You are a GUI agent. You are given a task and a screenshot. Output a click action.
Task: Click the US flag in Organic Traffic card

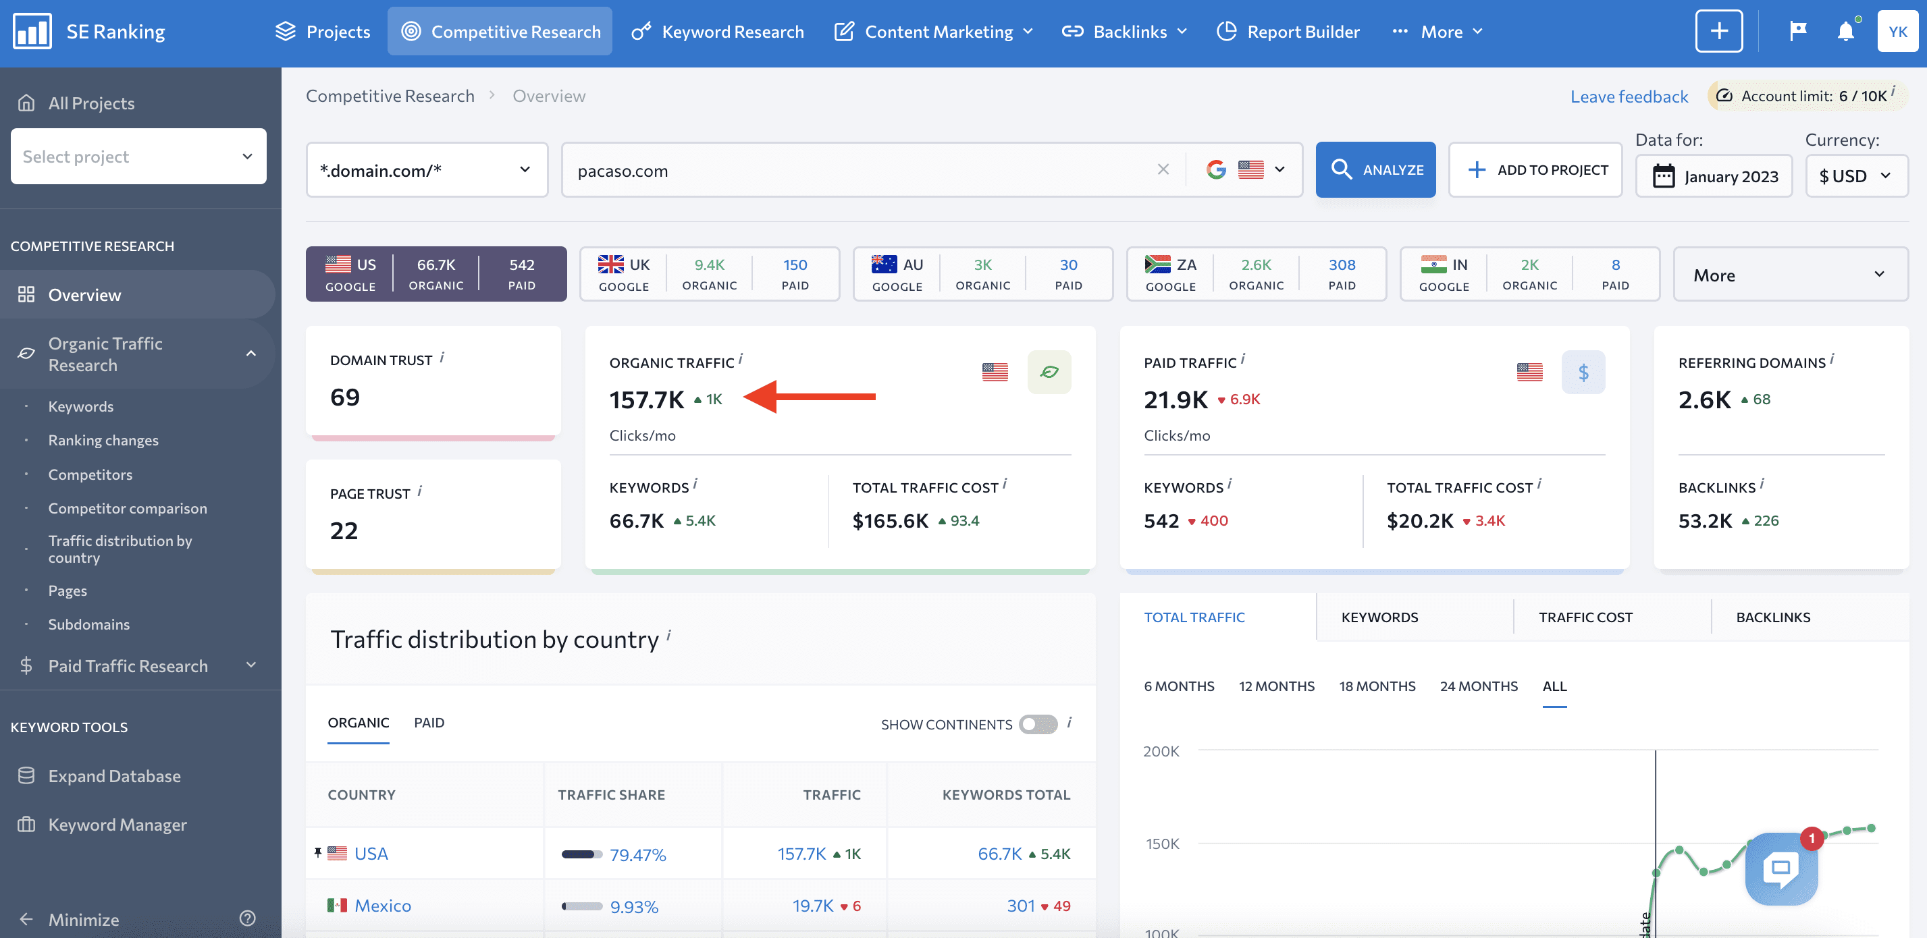pyautogui.click(x=995, y=373)
